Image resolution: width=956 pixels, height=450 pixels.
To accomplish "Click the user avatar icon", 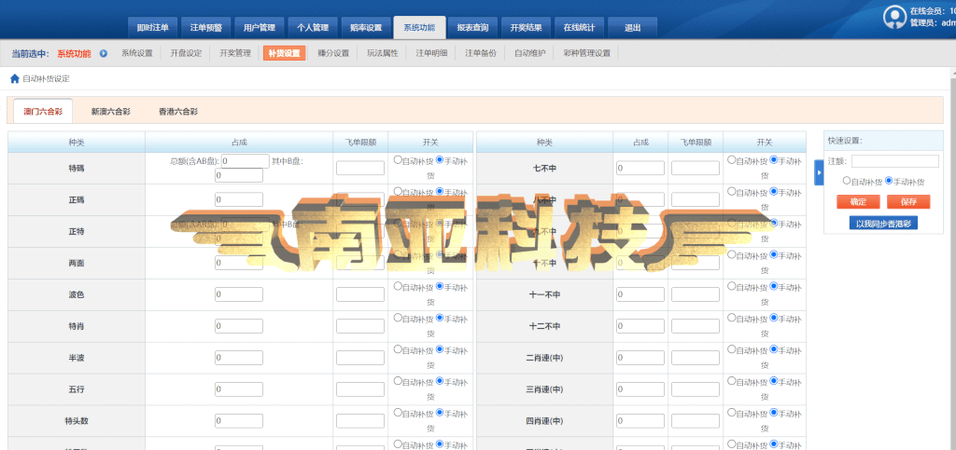I will pyautogui.click(x=894, y=17).
